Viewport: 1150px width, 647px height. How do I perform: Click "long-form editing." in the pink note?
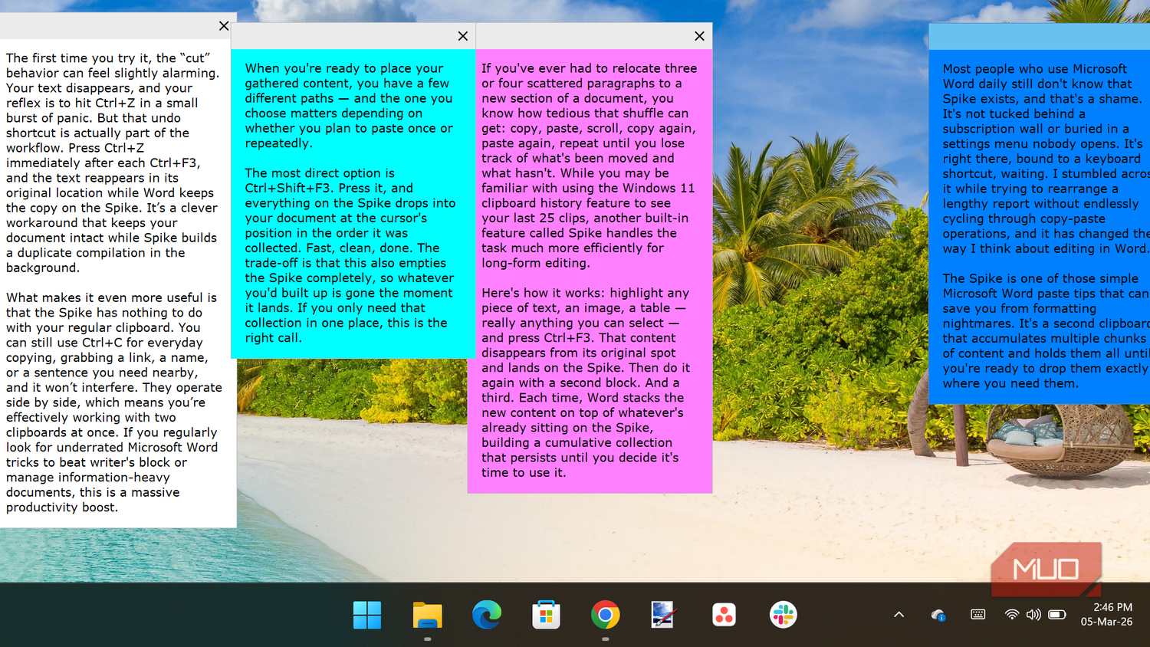tap(536, 263)
